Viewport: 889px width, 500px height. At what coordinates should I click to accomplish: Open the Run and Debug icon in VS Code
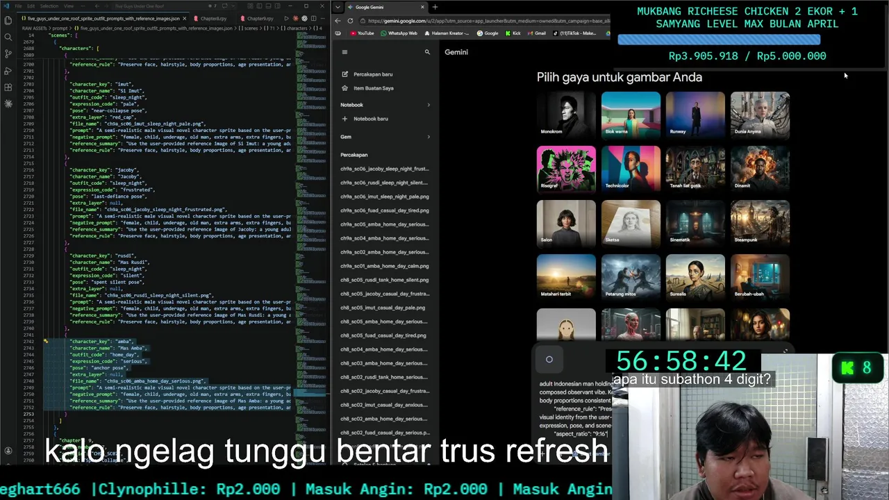pyautogui.click(x=8, y=70)
